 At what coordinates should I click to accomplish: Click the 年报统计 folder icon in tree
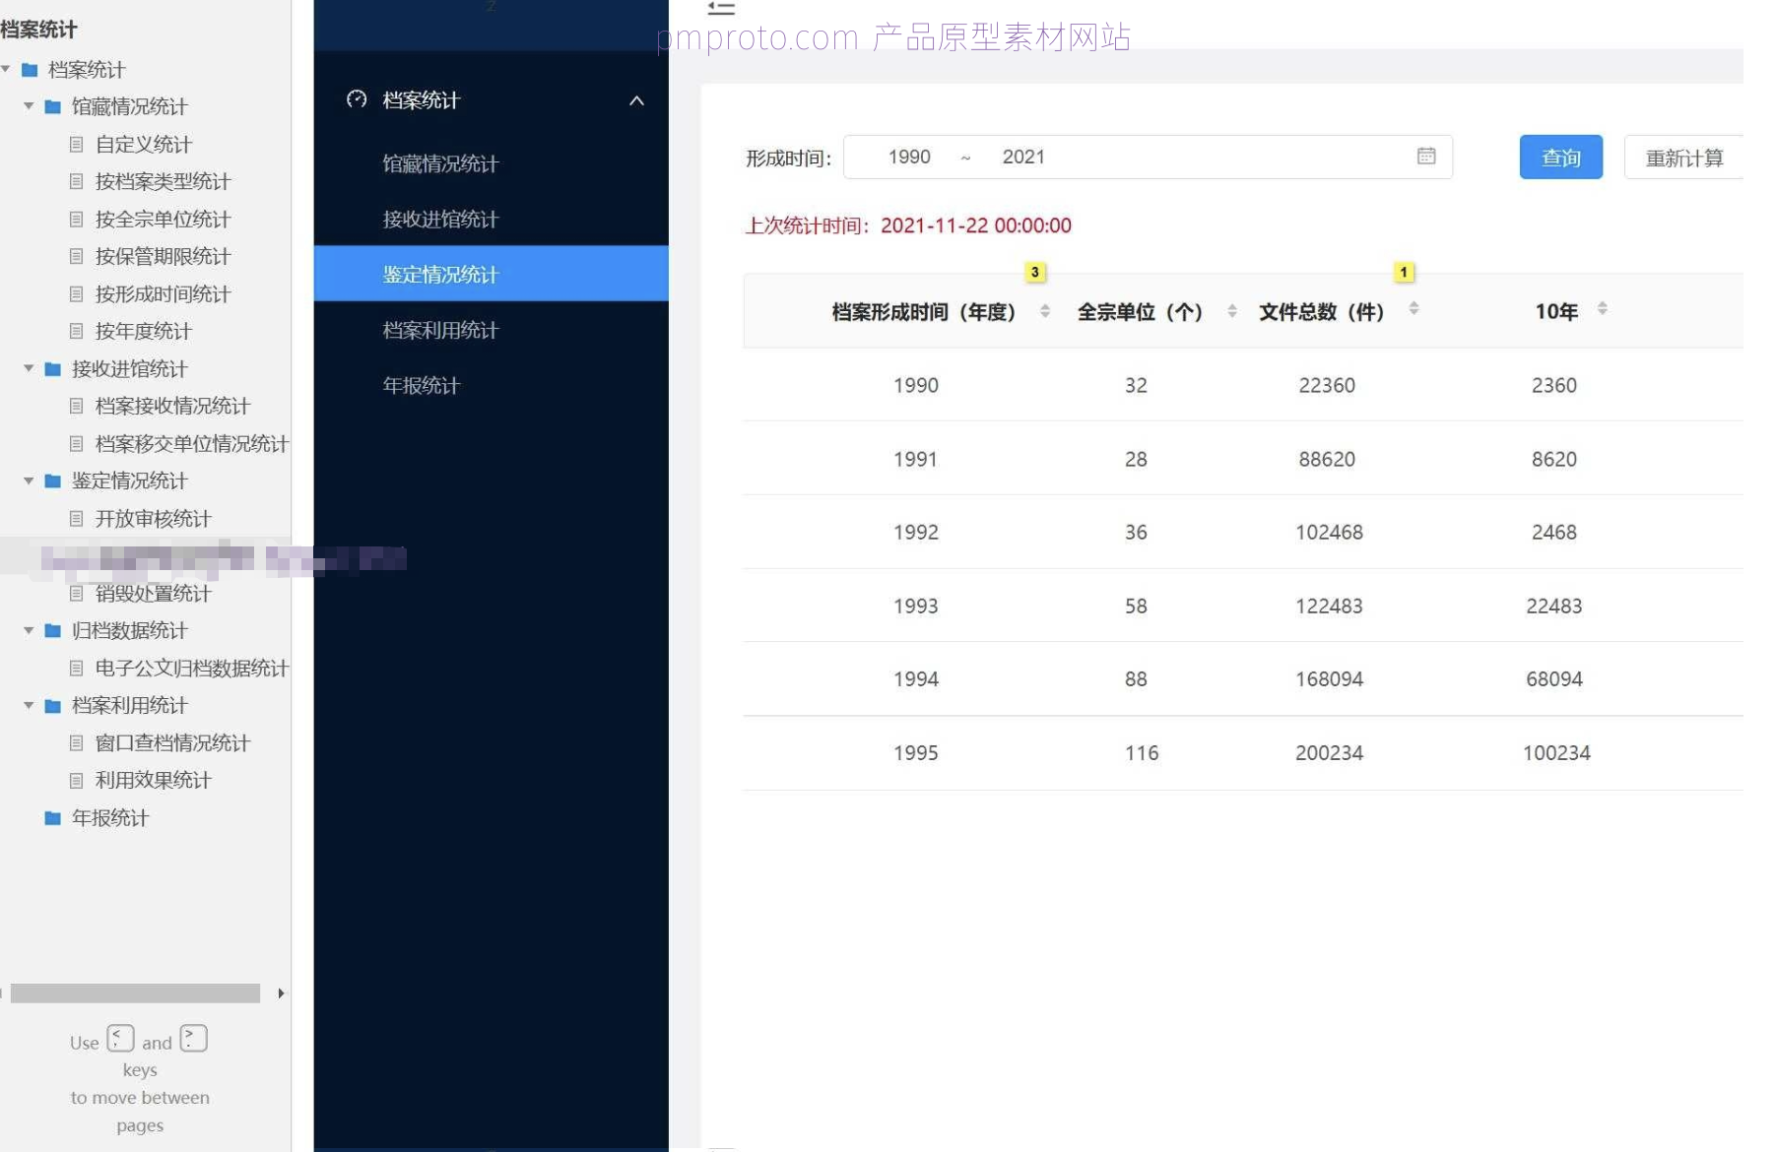click(x=53, y=817)
